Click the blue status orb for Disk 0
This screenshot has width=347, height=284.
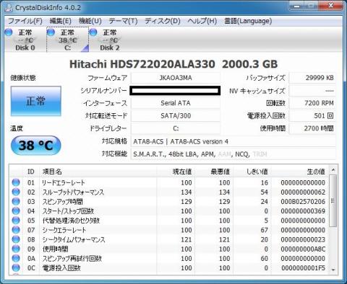tap(9, 32)
